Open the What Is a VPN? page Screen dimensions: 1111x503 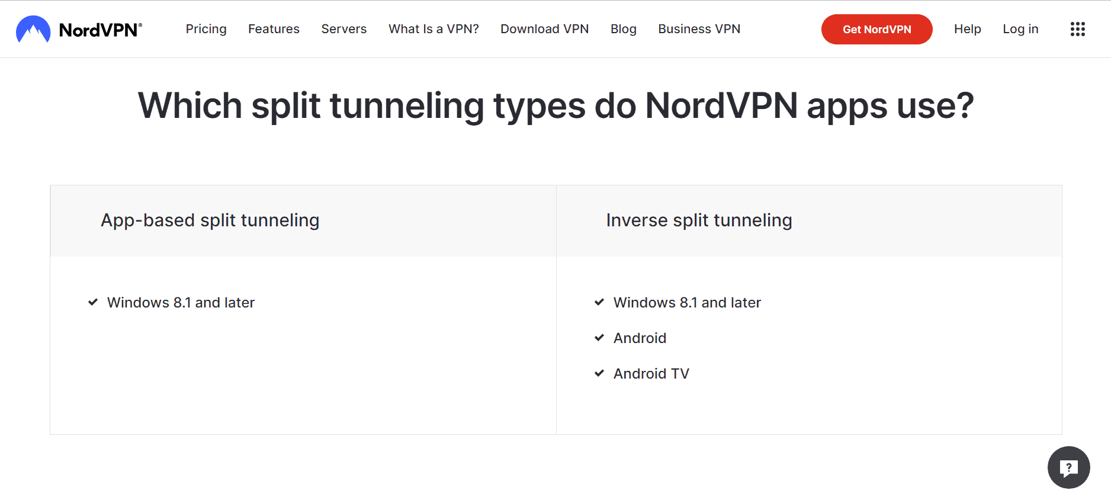pos(434,28)
